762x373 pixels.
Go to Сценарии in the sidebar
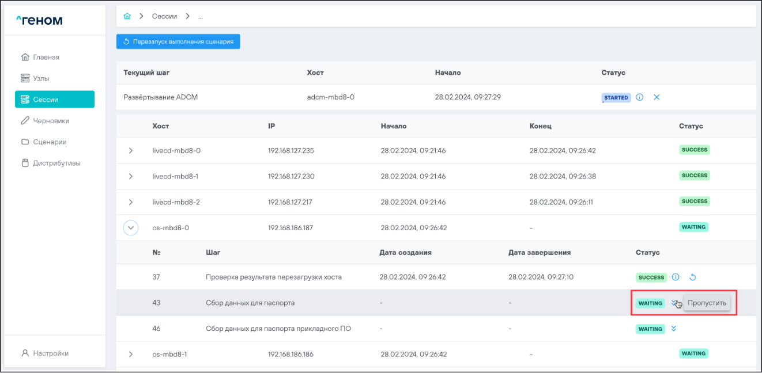pyautogui.click(x=49, y=142)
